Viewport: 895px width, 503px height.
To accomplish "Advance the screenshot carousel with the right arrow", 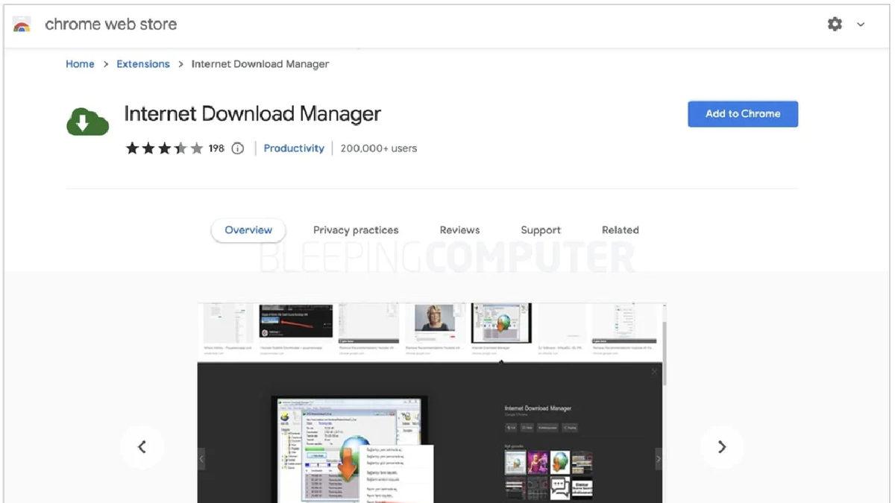I will pos(721,446).
